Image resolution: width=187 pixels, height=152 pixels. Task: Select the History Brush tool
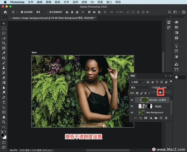coord(4,73)
